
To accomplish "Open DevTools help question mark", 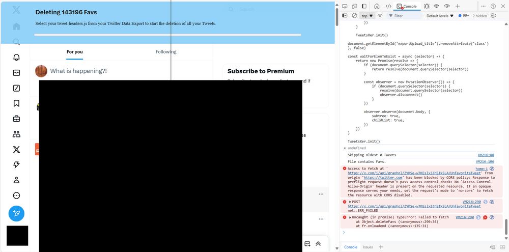I will [493, 6].
